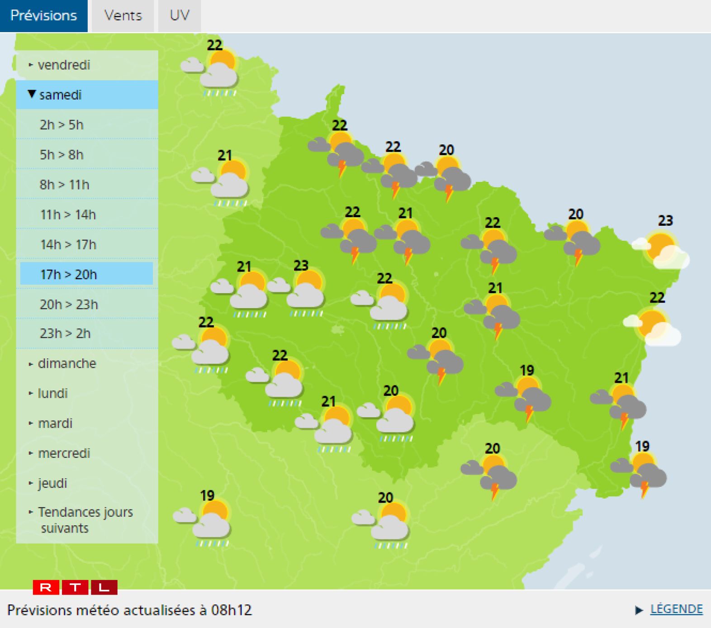This screenshot has height=628, width=711.
Task: Switch to the Vents tab
Action: coord(123,16)
